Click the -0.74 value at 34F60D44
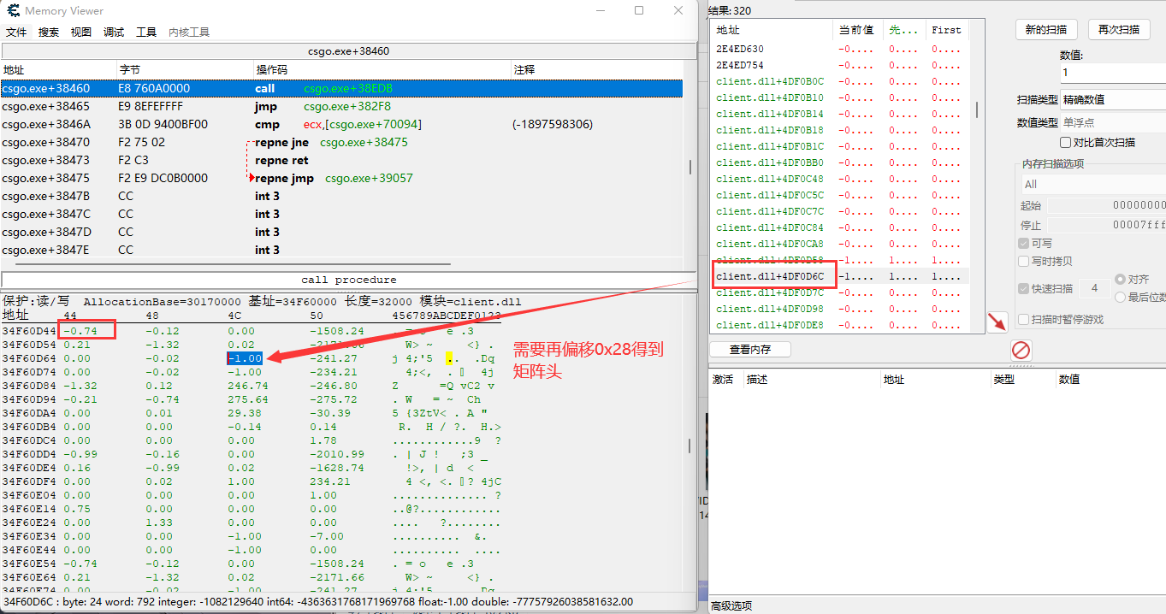 [x=80, y=331]
